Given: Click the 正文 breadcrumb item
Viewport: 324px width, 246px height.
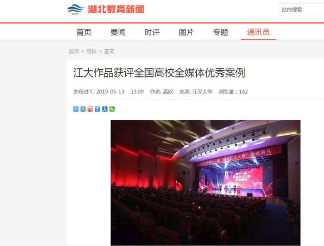Looking at the screenshot, I should tap(109, 51).
